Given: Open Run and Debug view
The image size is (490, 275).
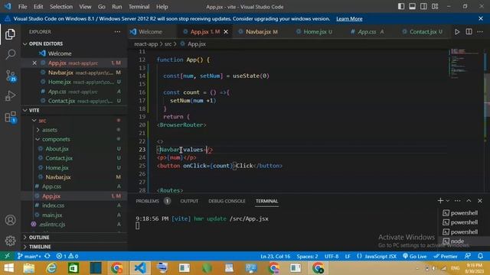Looking at the screenshot, I should pyautogui.click(x=10, y=96).
